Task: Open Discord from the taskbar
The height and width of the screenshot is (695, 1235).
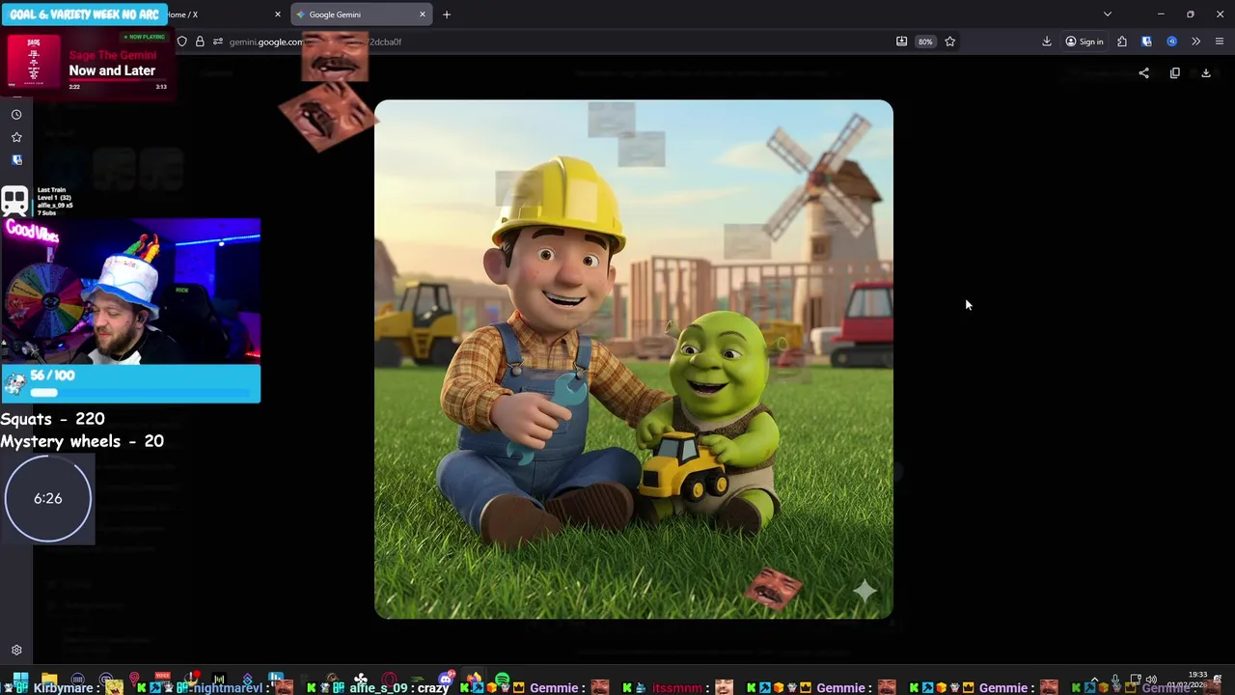Action: pyautogui.click(x=446, y=679)
